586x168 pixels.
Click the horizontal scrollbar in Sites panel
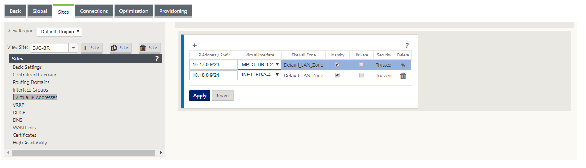coord(84,152)
